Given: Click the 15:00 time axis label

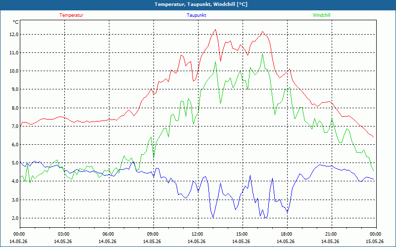Looking at the screenshot, I should click(x=243, y=234).
